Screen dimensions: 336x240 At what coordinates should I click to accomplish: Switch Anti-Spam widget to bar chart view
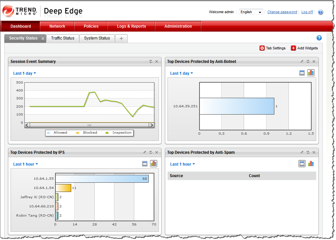point(311,164)
